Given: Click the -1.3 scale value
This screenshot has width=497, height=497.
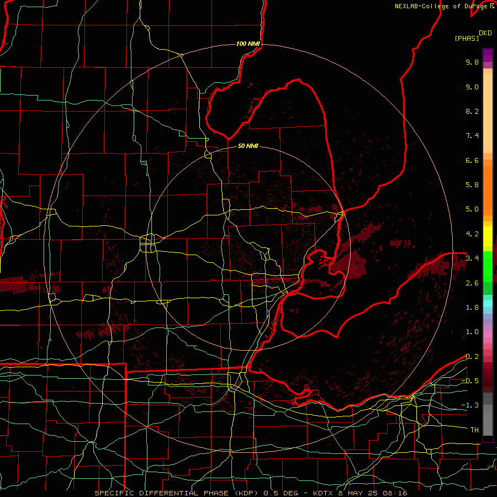Looking at the screenshot, I should (x=470, y=405).
